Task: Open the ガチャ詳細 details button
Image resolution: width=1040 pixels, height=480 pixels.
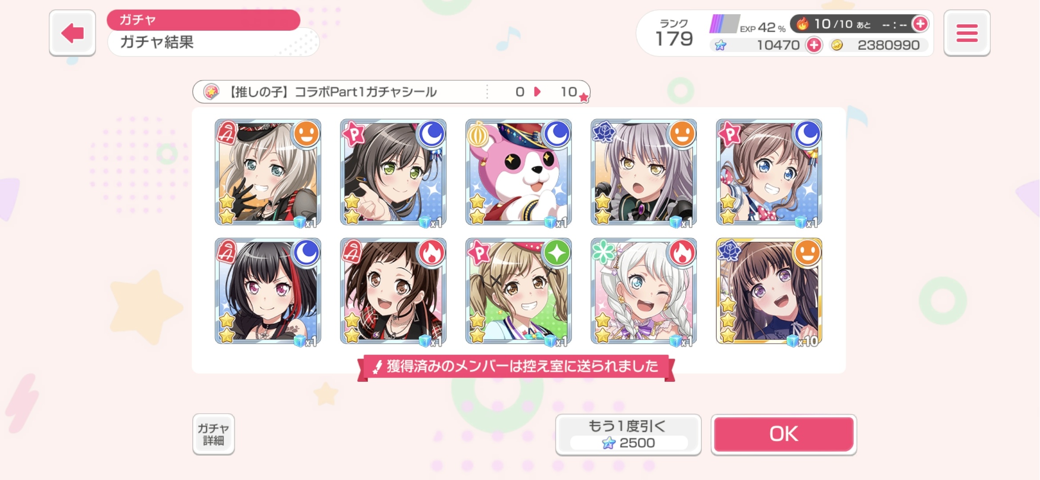Action: coord(213,434)
